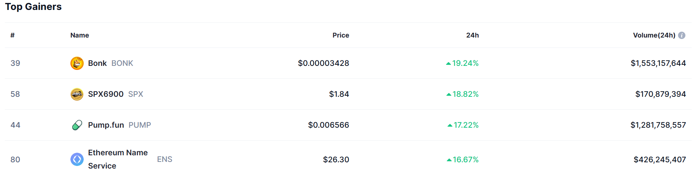Click the Bonk coin logo icon
695x177 pixels.
(x=77, y=63)
